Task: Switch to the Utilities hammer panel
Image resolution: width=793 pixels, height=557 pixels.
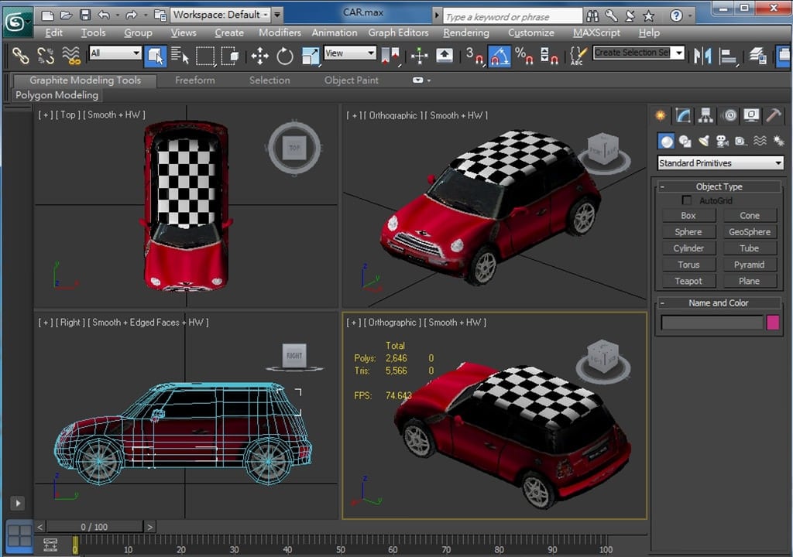Action: pos(773,115)
